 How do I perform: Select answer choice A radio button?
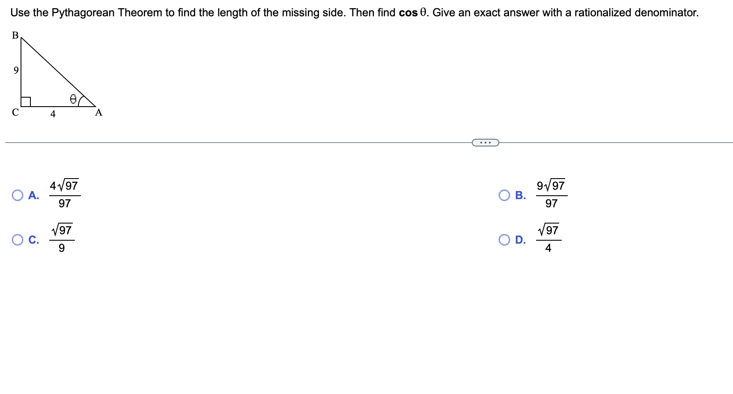(17, 195)
